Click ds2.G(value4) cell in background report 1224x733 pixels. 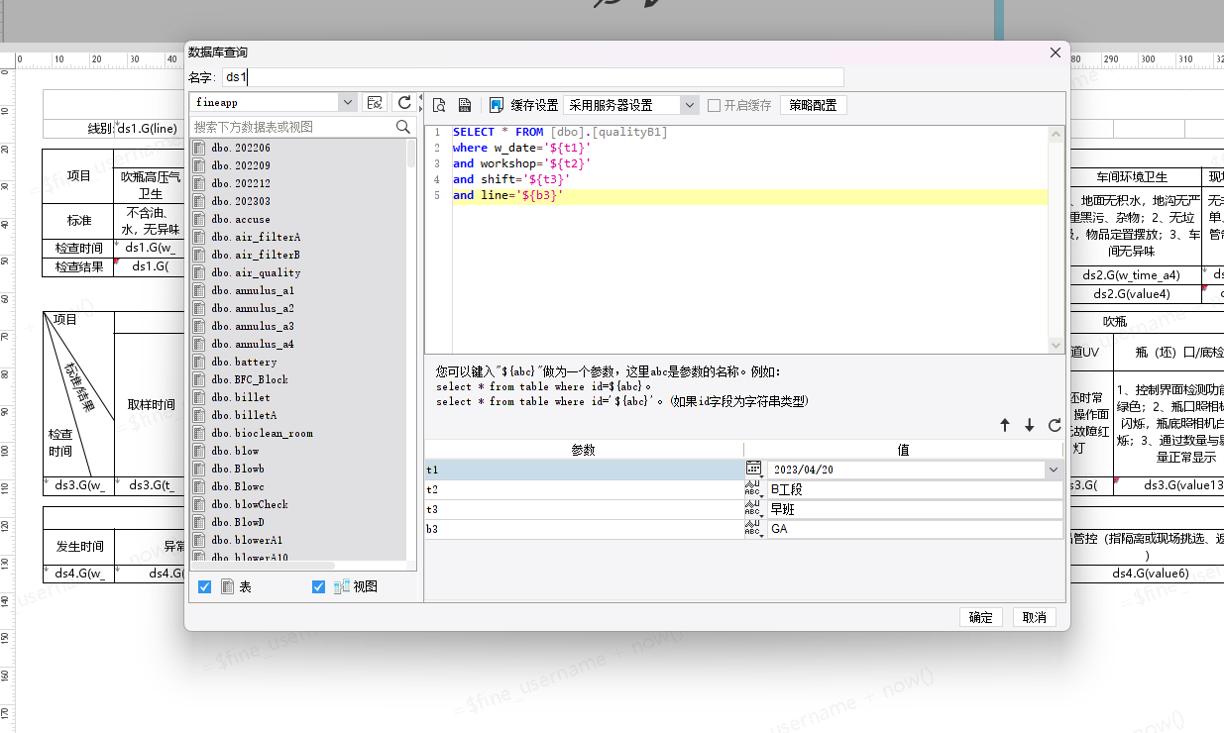[1132, 294]
